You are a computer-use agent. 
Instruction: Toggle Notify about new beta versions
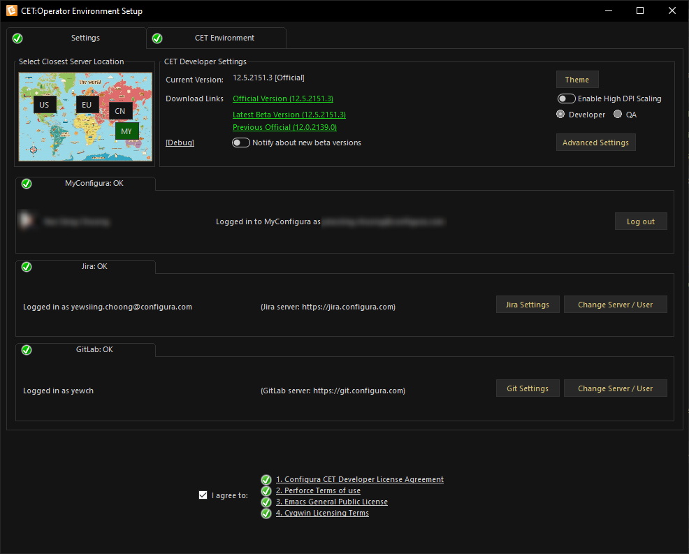[241, 143]
